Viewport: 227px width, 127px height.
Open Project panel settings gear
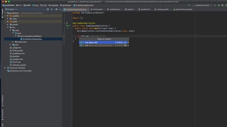(x=56, y=10)
